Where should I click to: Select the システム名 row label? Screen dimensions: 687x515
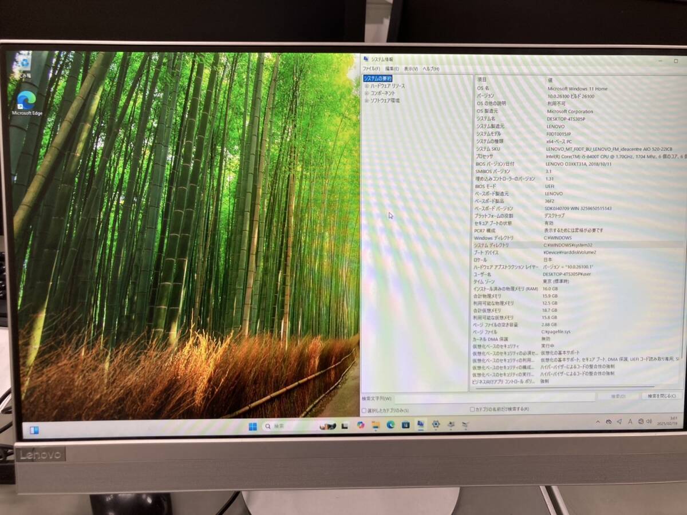486,118
